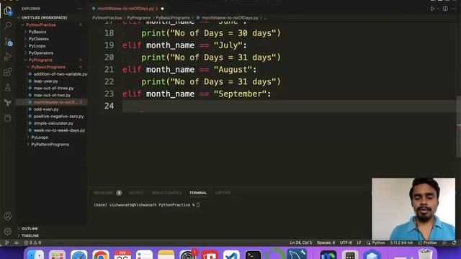Image resolution: width=461 pixels, height=259 pixels.
Task: Change encoding via UTF-8 status item
Action: pos(346,242)
